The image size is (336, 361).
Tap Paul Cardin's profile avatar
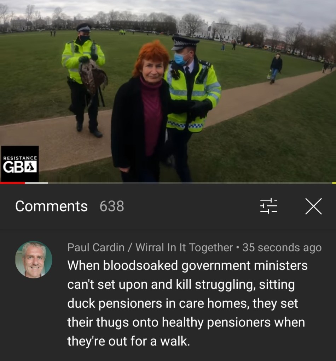(x=34, y=259)
